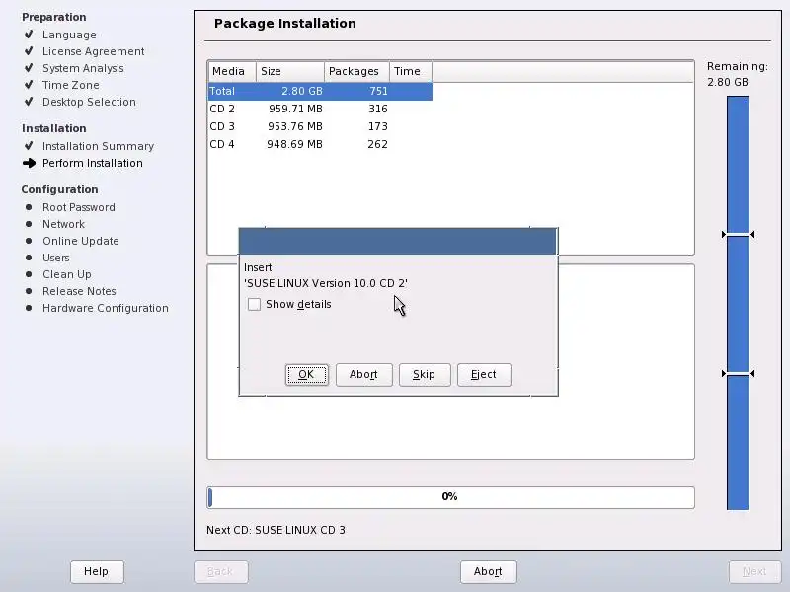
Task: Click the Remaining 2.80 GB label
Action: pos(737,74)
